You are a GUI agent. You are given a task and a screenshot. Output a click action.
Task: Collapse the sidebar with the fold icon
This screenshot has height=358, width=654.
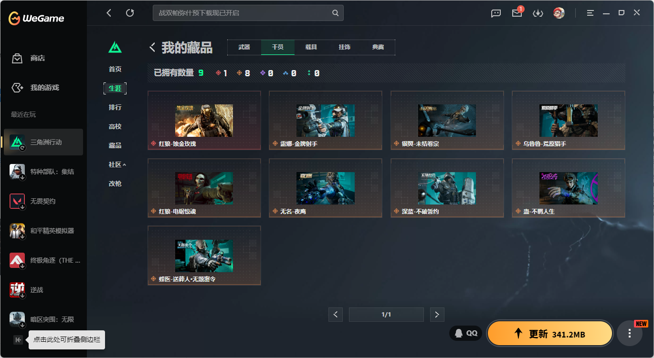click(x=18, y=340)
